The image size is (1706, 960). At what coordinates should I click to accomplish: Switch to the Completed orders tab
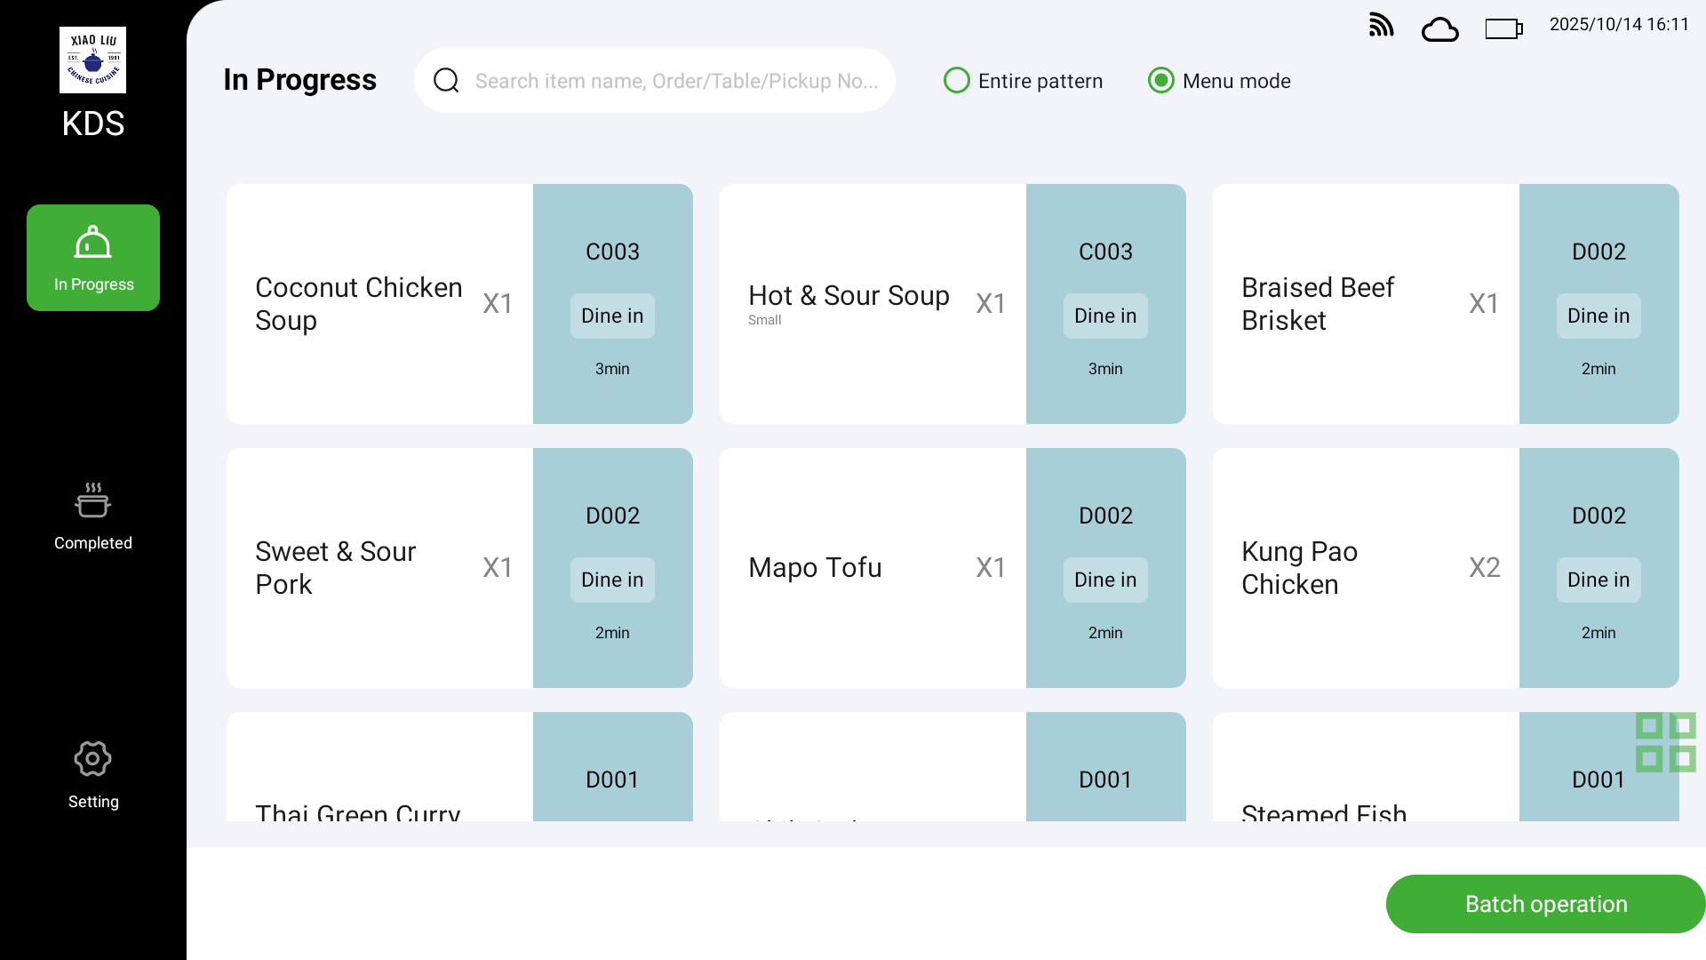93,517
